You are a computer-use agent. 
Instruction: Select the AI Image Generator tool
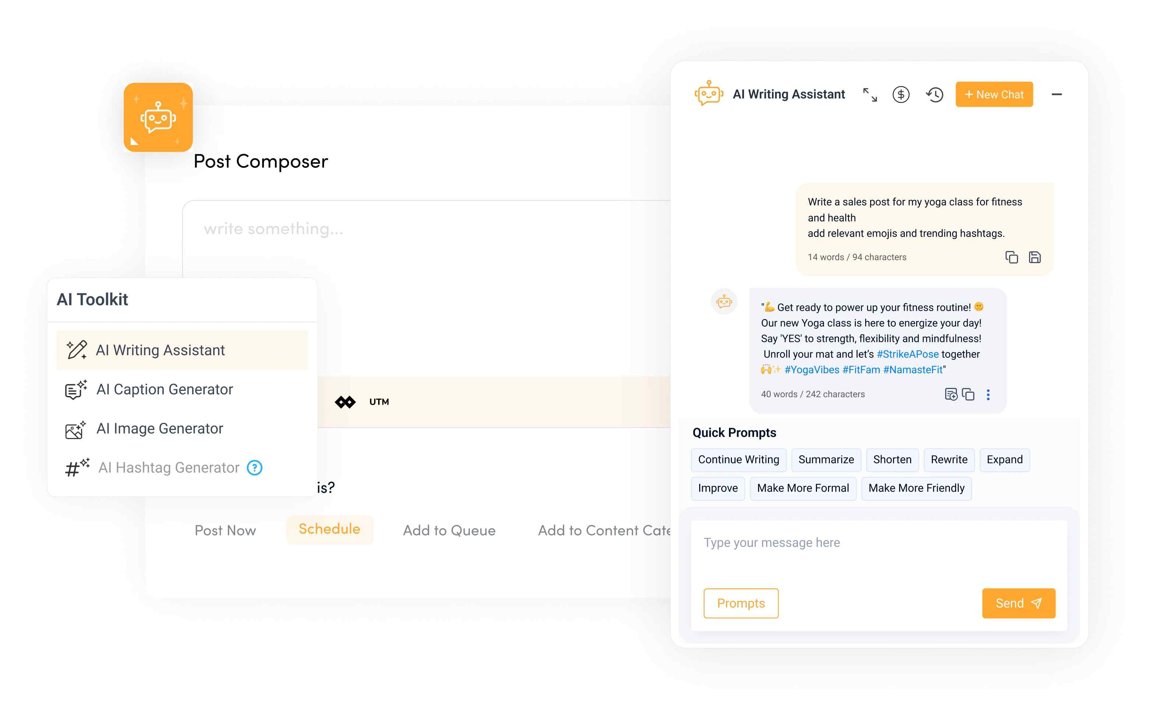pyautogui.click(x=160, y=428)
